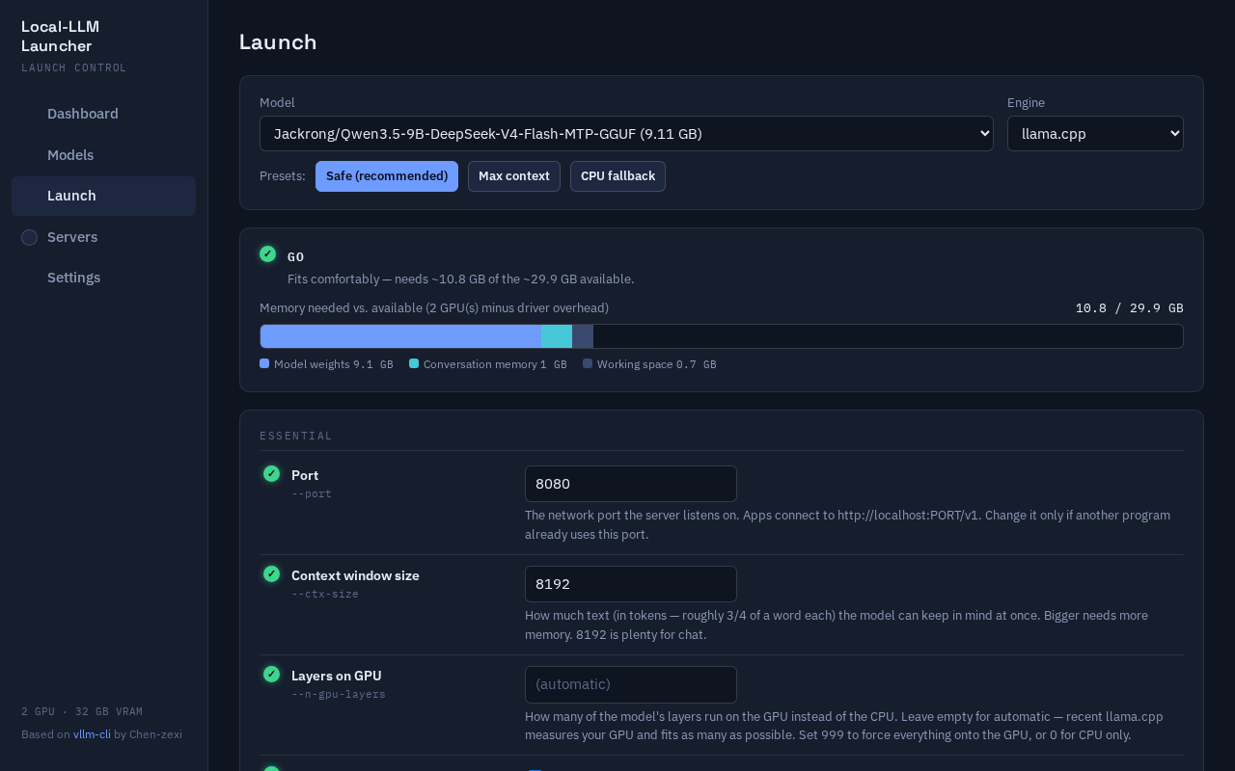Click the "Presets:" label
This screenshot has width=1235, height=771.
pos(283,176)
